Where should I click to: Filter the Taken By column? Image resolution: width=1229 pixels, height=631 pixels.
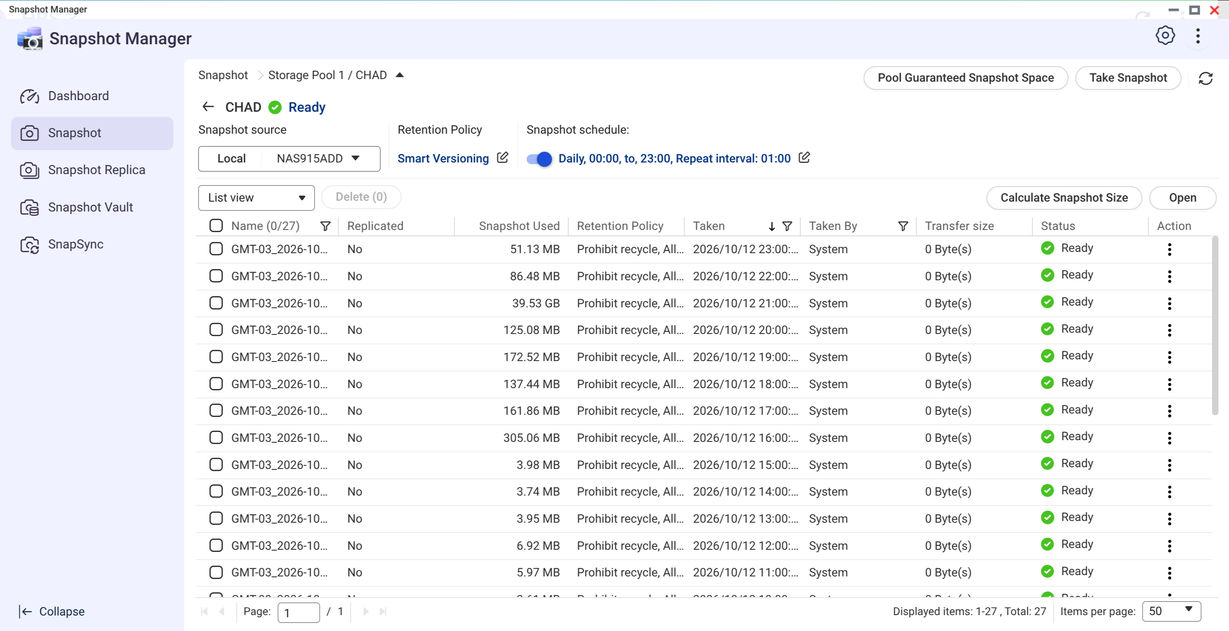903,226
